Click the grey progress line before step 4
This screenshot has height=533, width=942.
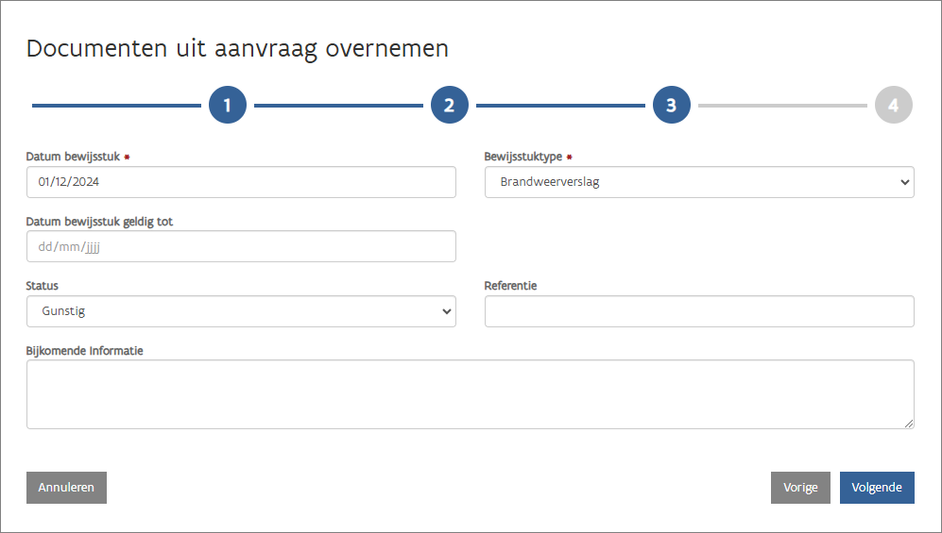tap(781, 106)
